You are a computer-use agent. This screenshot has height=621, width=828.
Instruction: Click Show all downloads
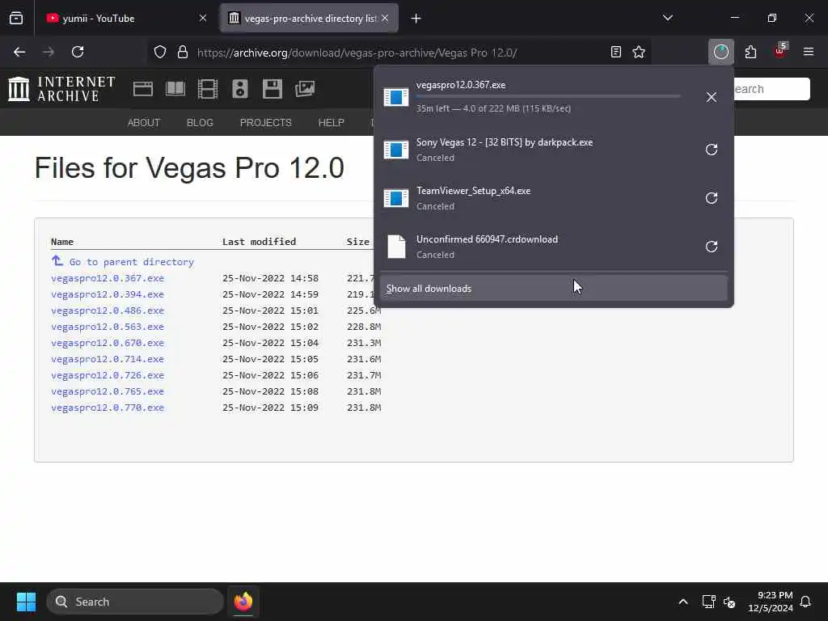[553, 289]
